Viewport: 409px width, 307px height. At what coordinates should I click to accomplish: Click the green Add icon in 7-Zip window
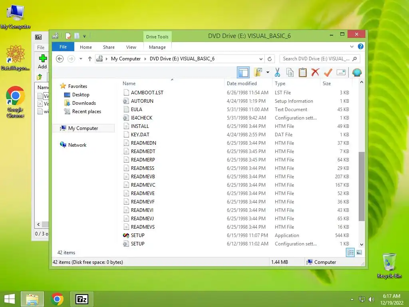pos(42,58)
